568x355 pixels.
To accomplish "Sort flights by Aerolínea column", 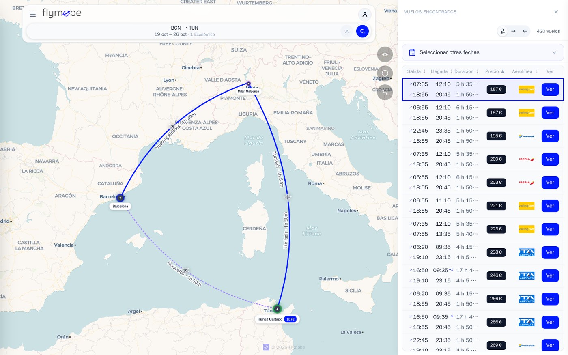I will [x=525, y=71].
